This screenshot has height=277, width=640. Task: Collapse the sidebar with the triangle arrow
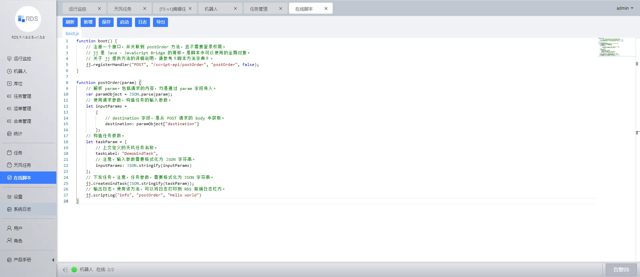[53, 260]
